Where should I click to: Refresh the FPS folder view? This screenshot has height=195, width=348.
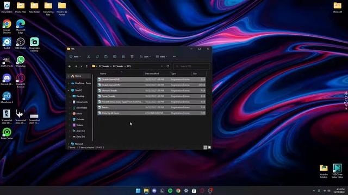pos(168,66)
